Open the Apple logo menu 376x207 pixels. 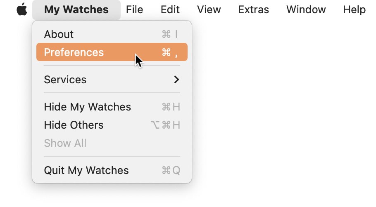tap(22, 9)
